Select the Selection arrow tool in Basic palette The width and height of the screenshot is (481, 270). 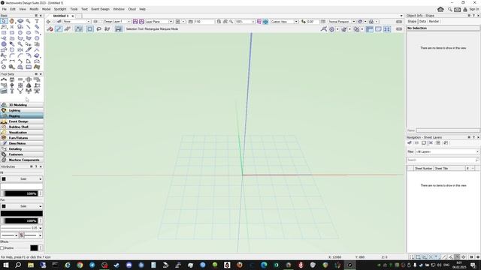coord(4,21)
